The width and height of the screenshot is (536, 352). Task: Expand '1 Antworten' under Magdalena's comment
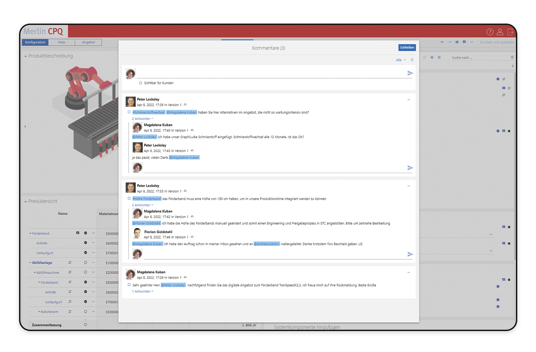coord(142,291)
